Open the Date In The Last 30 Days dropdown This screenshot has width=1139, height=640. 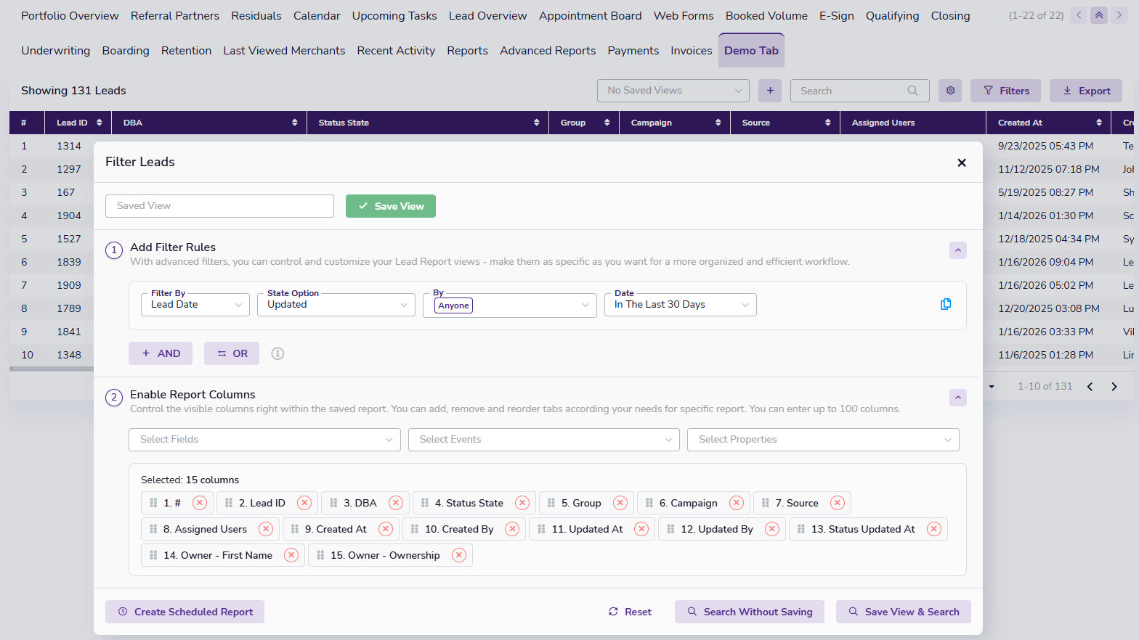click(x=680, y=305)
